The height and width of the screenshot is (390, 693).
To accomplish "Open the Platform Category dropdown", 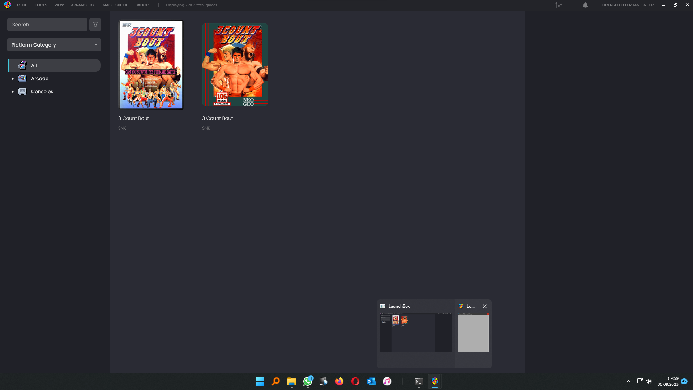I will pos(54,45).
